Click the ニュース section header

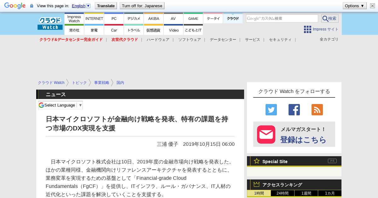click(140, 94)
